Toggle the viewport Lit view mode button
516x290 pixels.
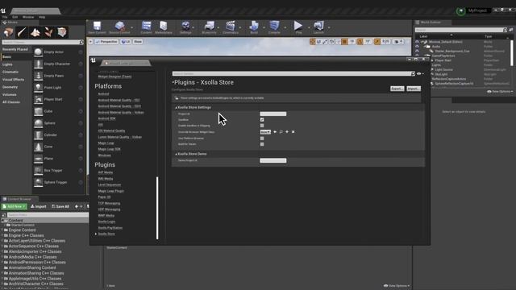click(126, 42)
